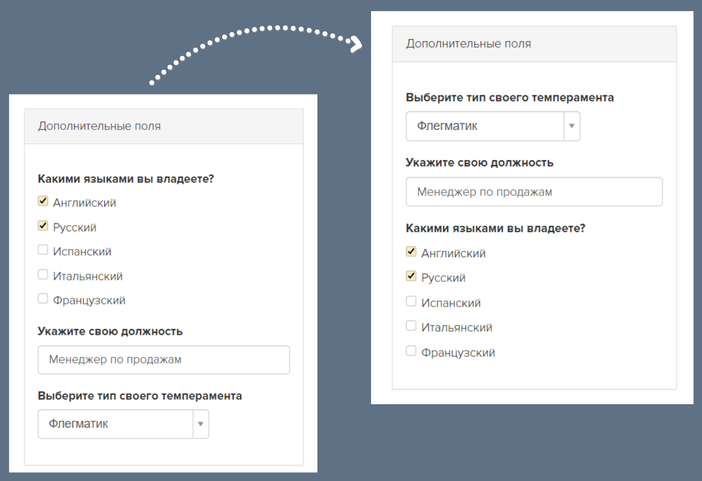This screenshot has width=702, height=481.
Task: Click 'Укажите свою должность' label in left form
Action: tap(110, 331)
